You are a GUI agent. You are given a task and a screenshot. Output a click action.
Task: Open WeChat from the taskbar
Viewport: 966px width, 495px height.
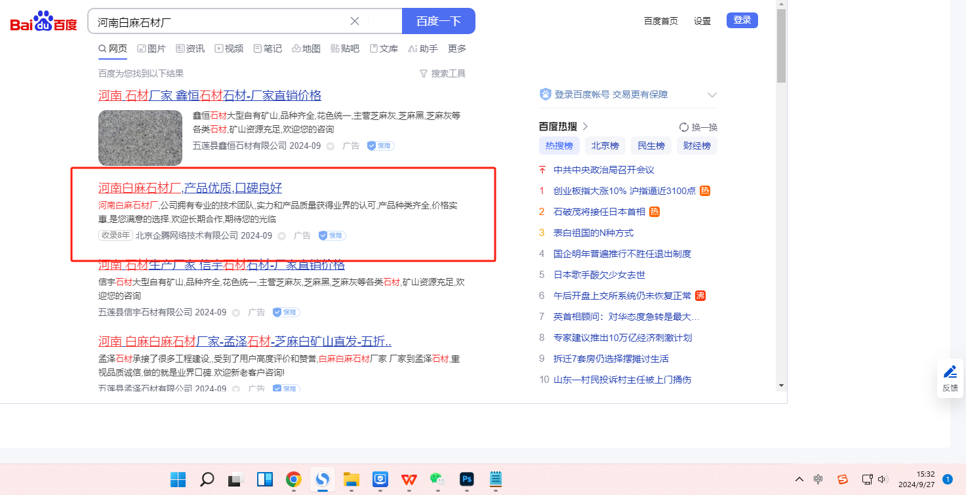point(437,479)
